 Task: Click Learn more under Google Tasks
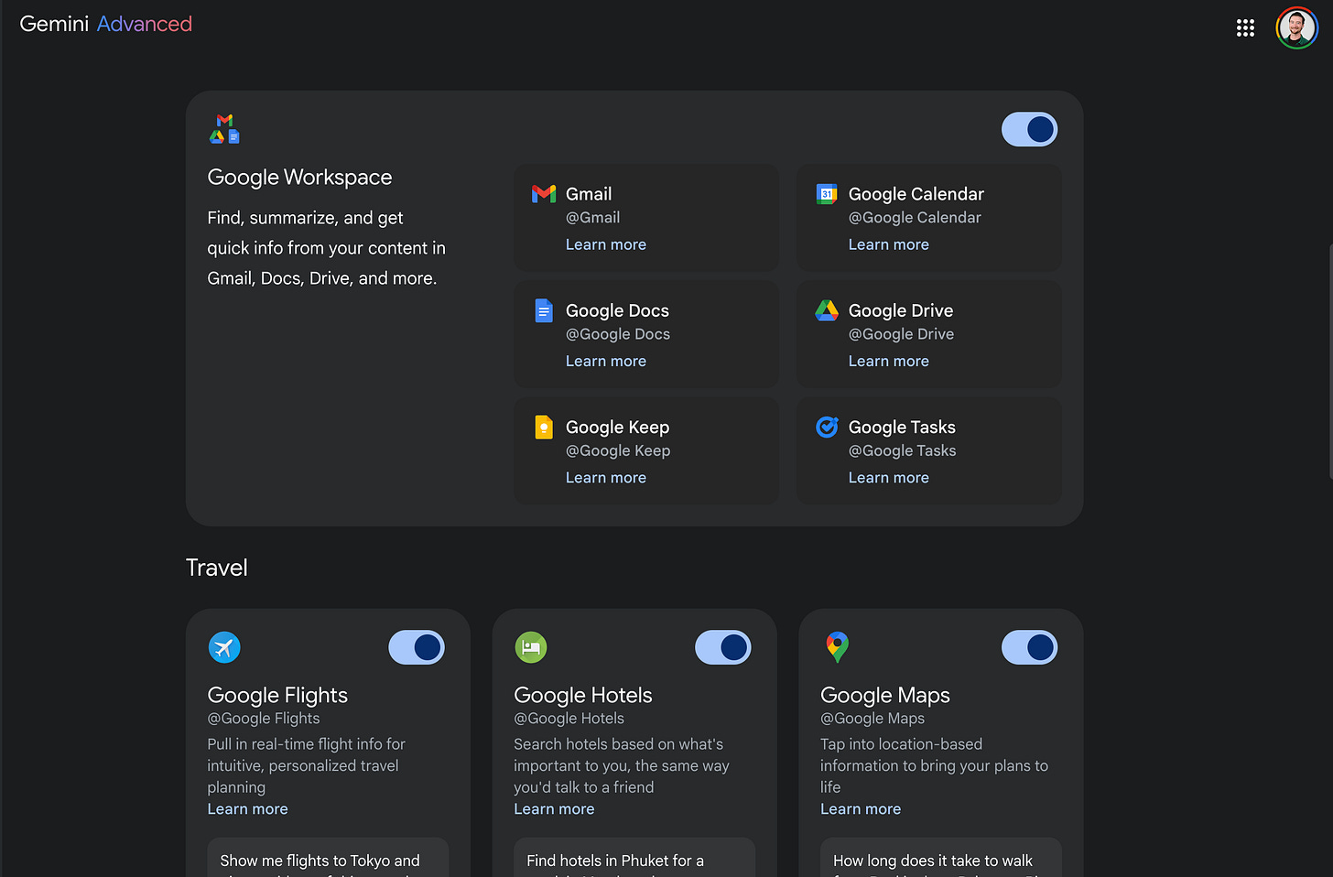tap(889, 477)
